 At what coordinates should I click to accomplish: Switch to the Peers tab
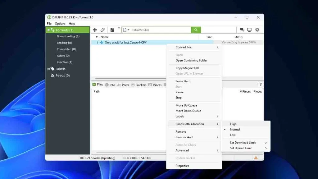123,85
